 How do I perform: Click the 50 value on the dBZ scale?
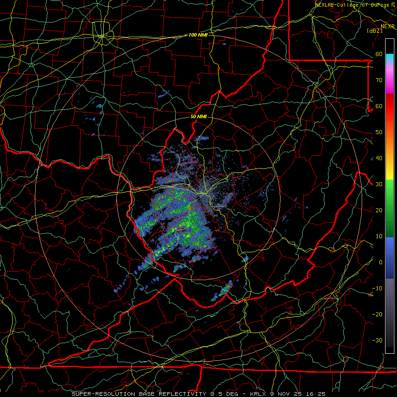tap(379, 132)
